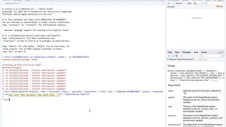The width and height of the screenshot is (226, 127).
Task: Switch to the Packages tab
Action: pos(187,52)
